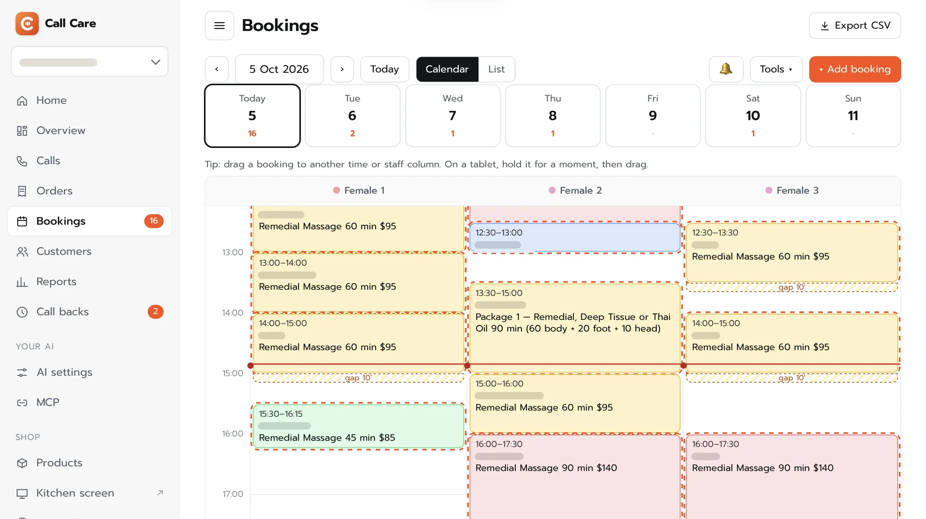
Task: Switch to List view
Action: 496,69
